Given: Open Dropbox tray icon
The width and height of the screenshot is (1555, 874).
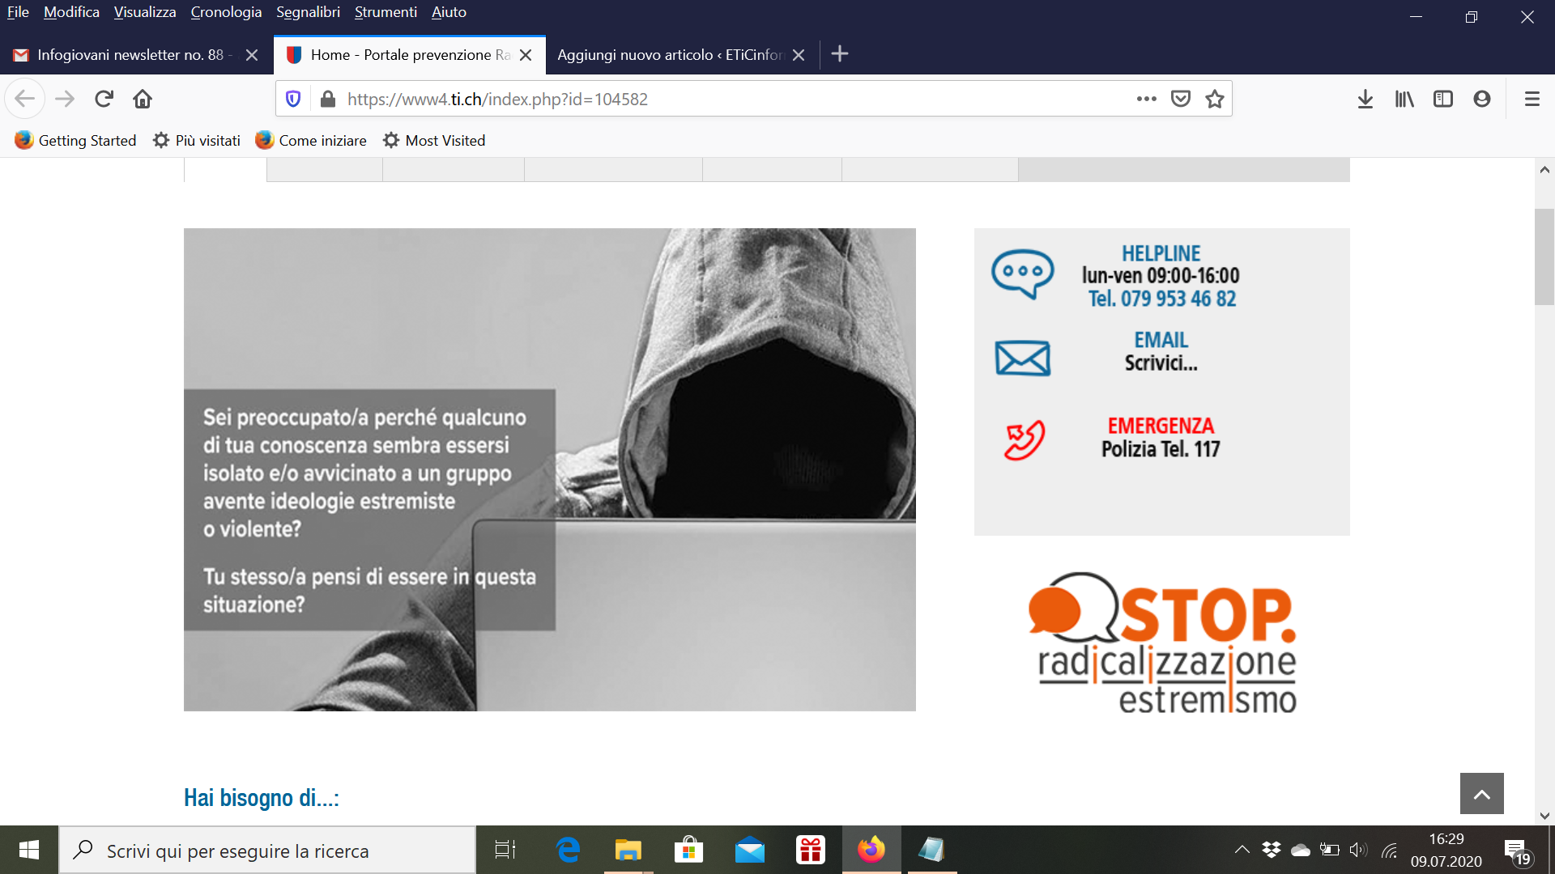Looking at the screenshot, I should 1271,850.
